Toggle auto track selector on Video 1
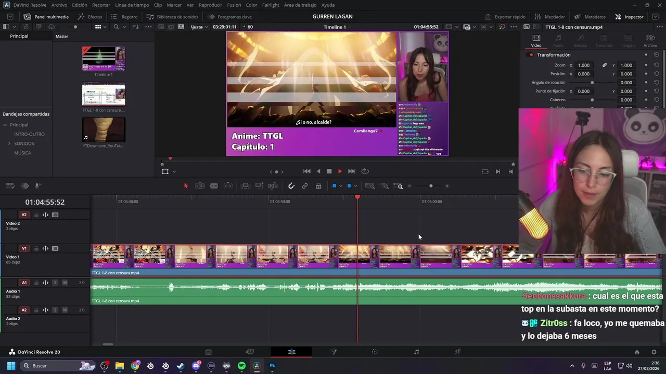The width and height of the screenshot is (666, 374). click(x=45, y=249)
